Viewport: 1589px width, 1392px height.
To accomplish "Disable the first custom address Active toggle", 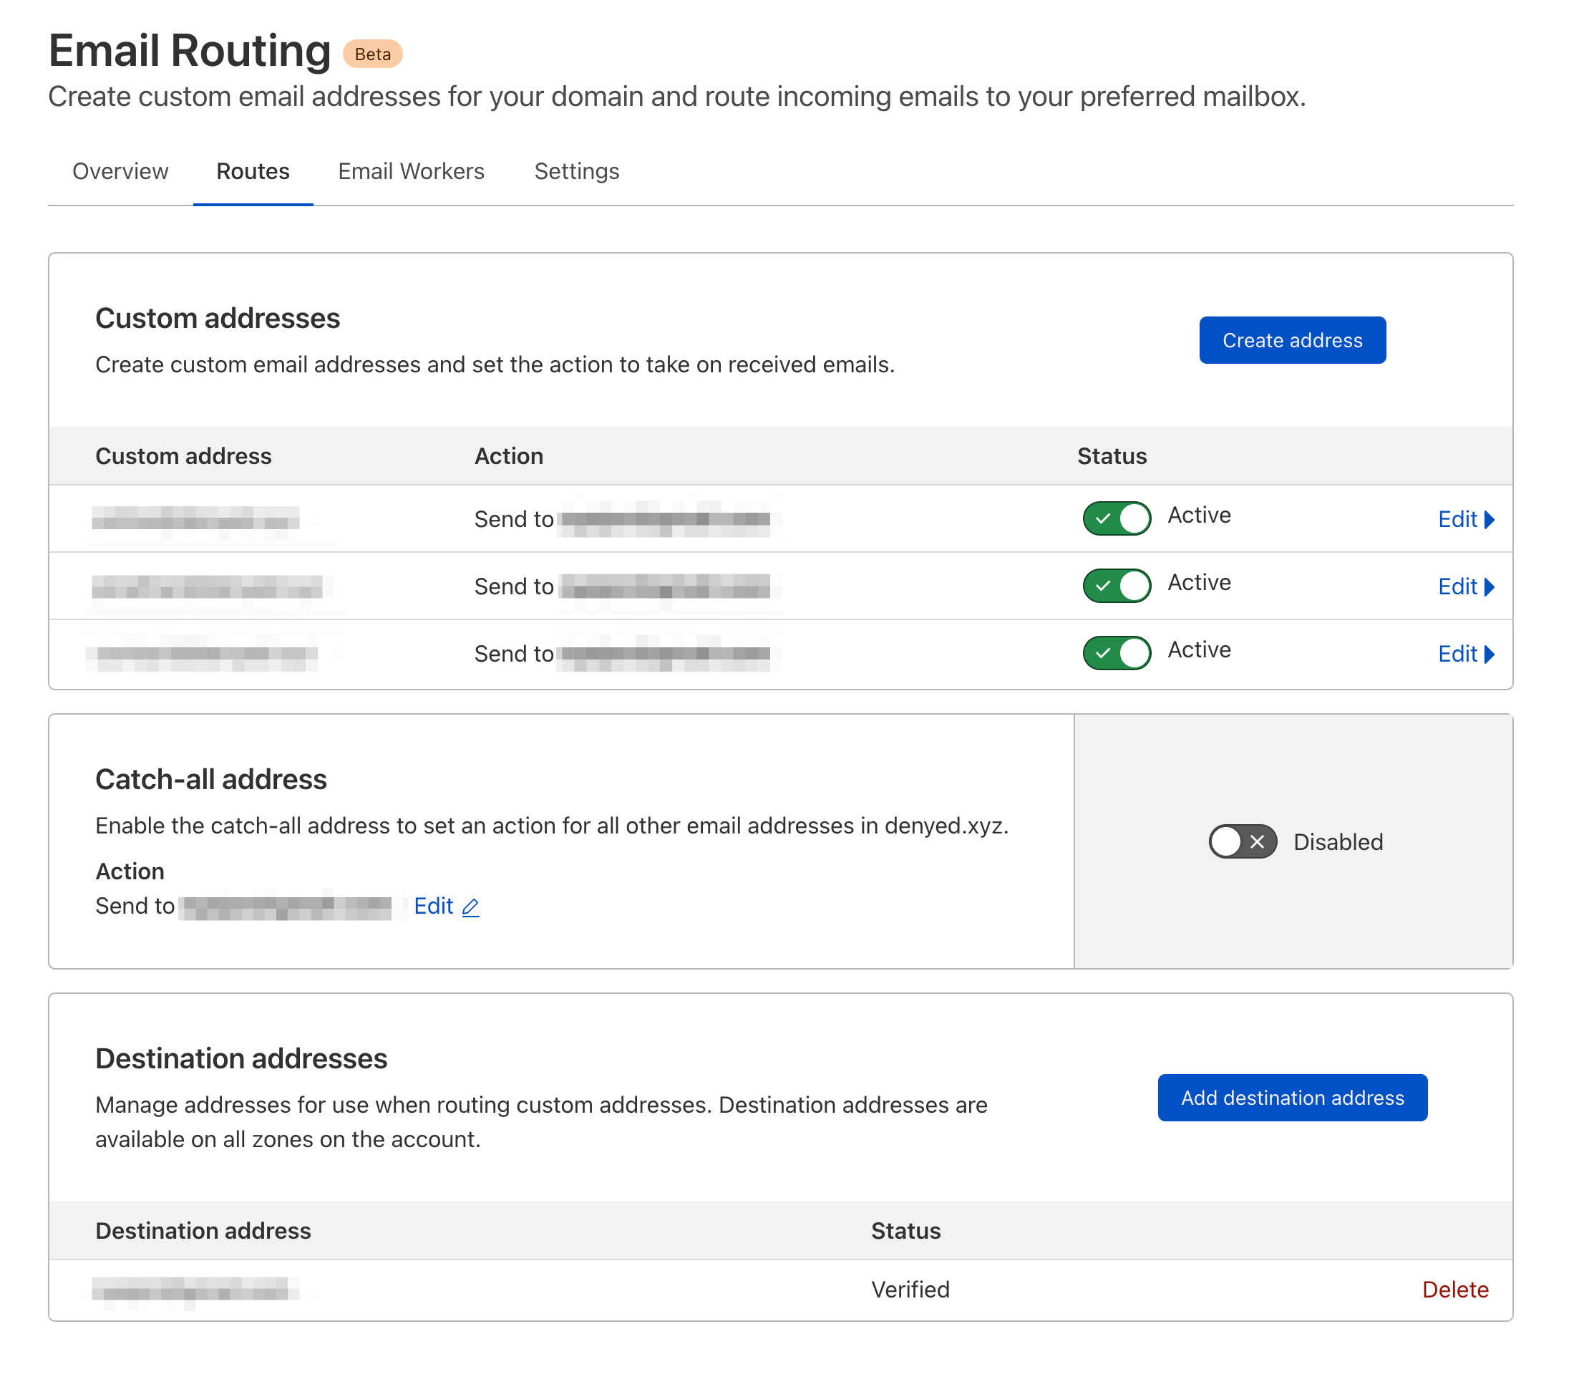I will click(1116, 518).
